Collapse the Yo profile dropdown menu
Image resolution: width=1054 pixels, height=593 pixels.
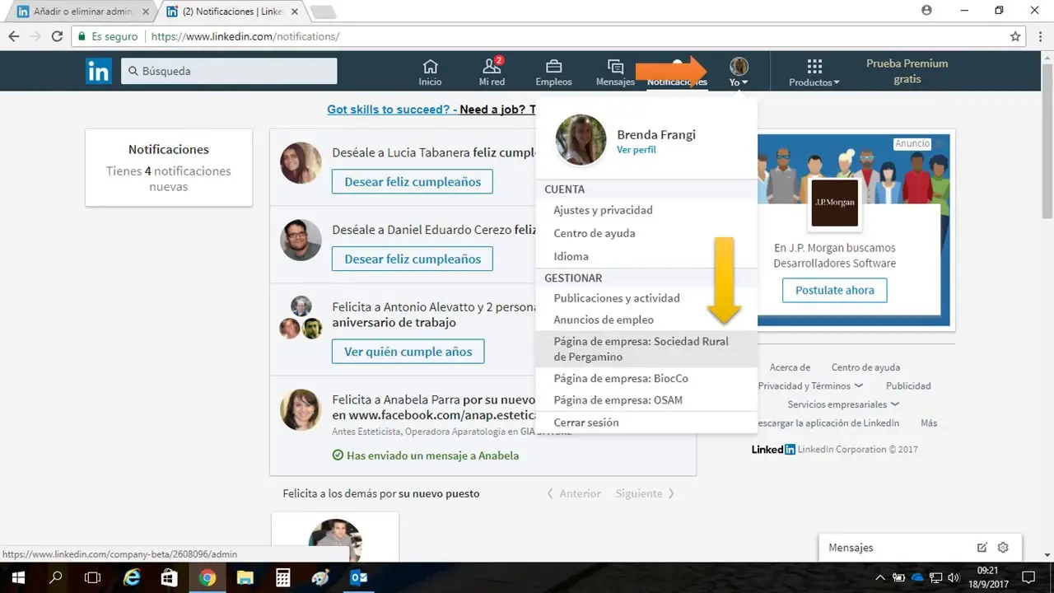coord(739,72)
